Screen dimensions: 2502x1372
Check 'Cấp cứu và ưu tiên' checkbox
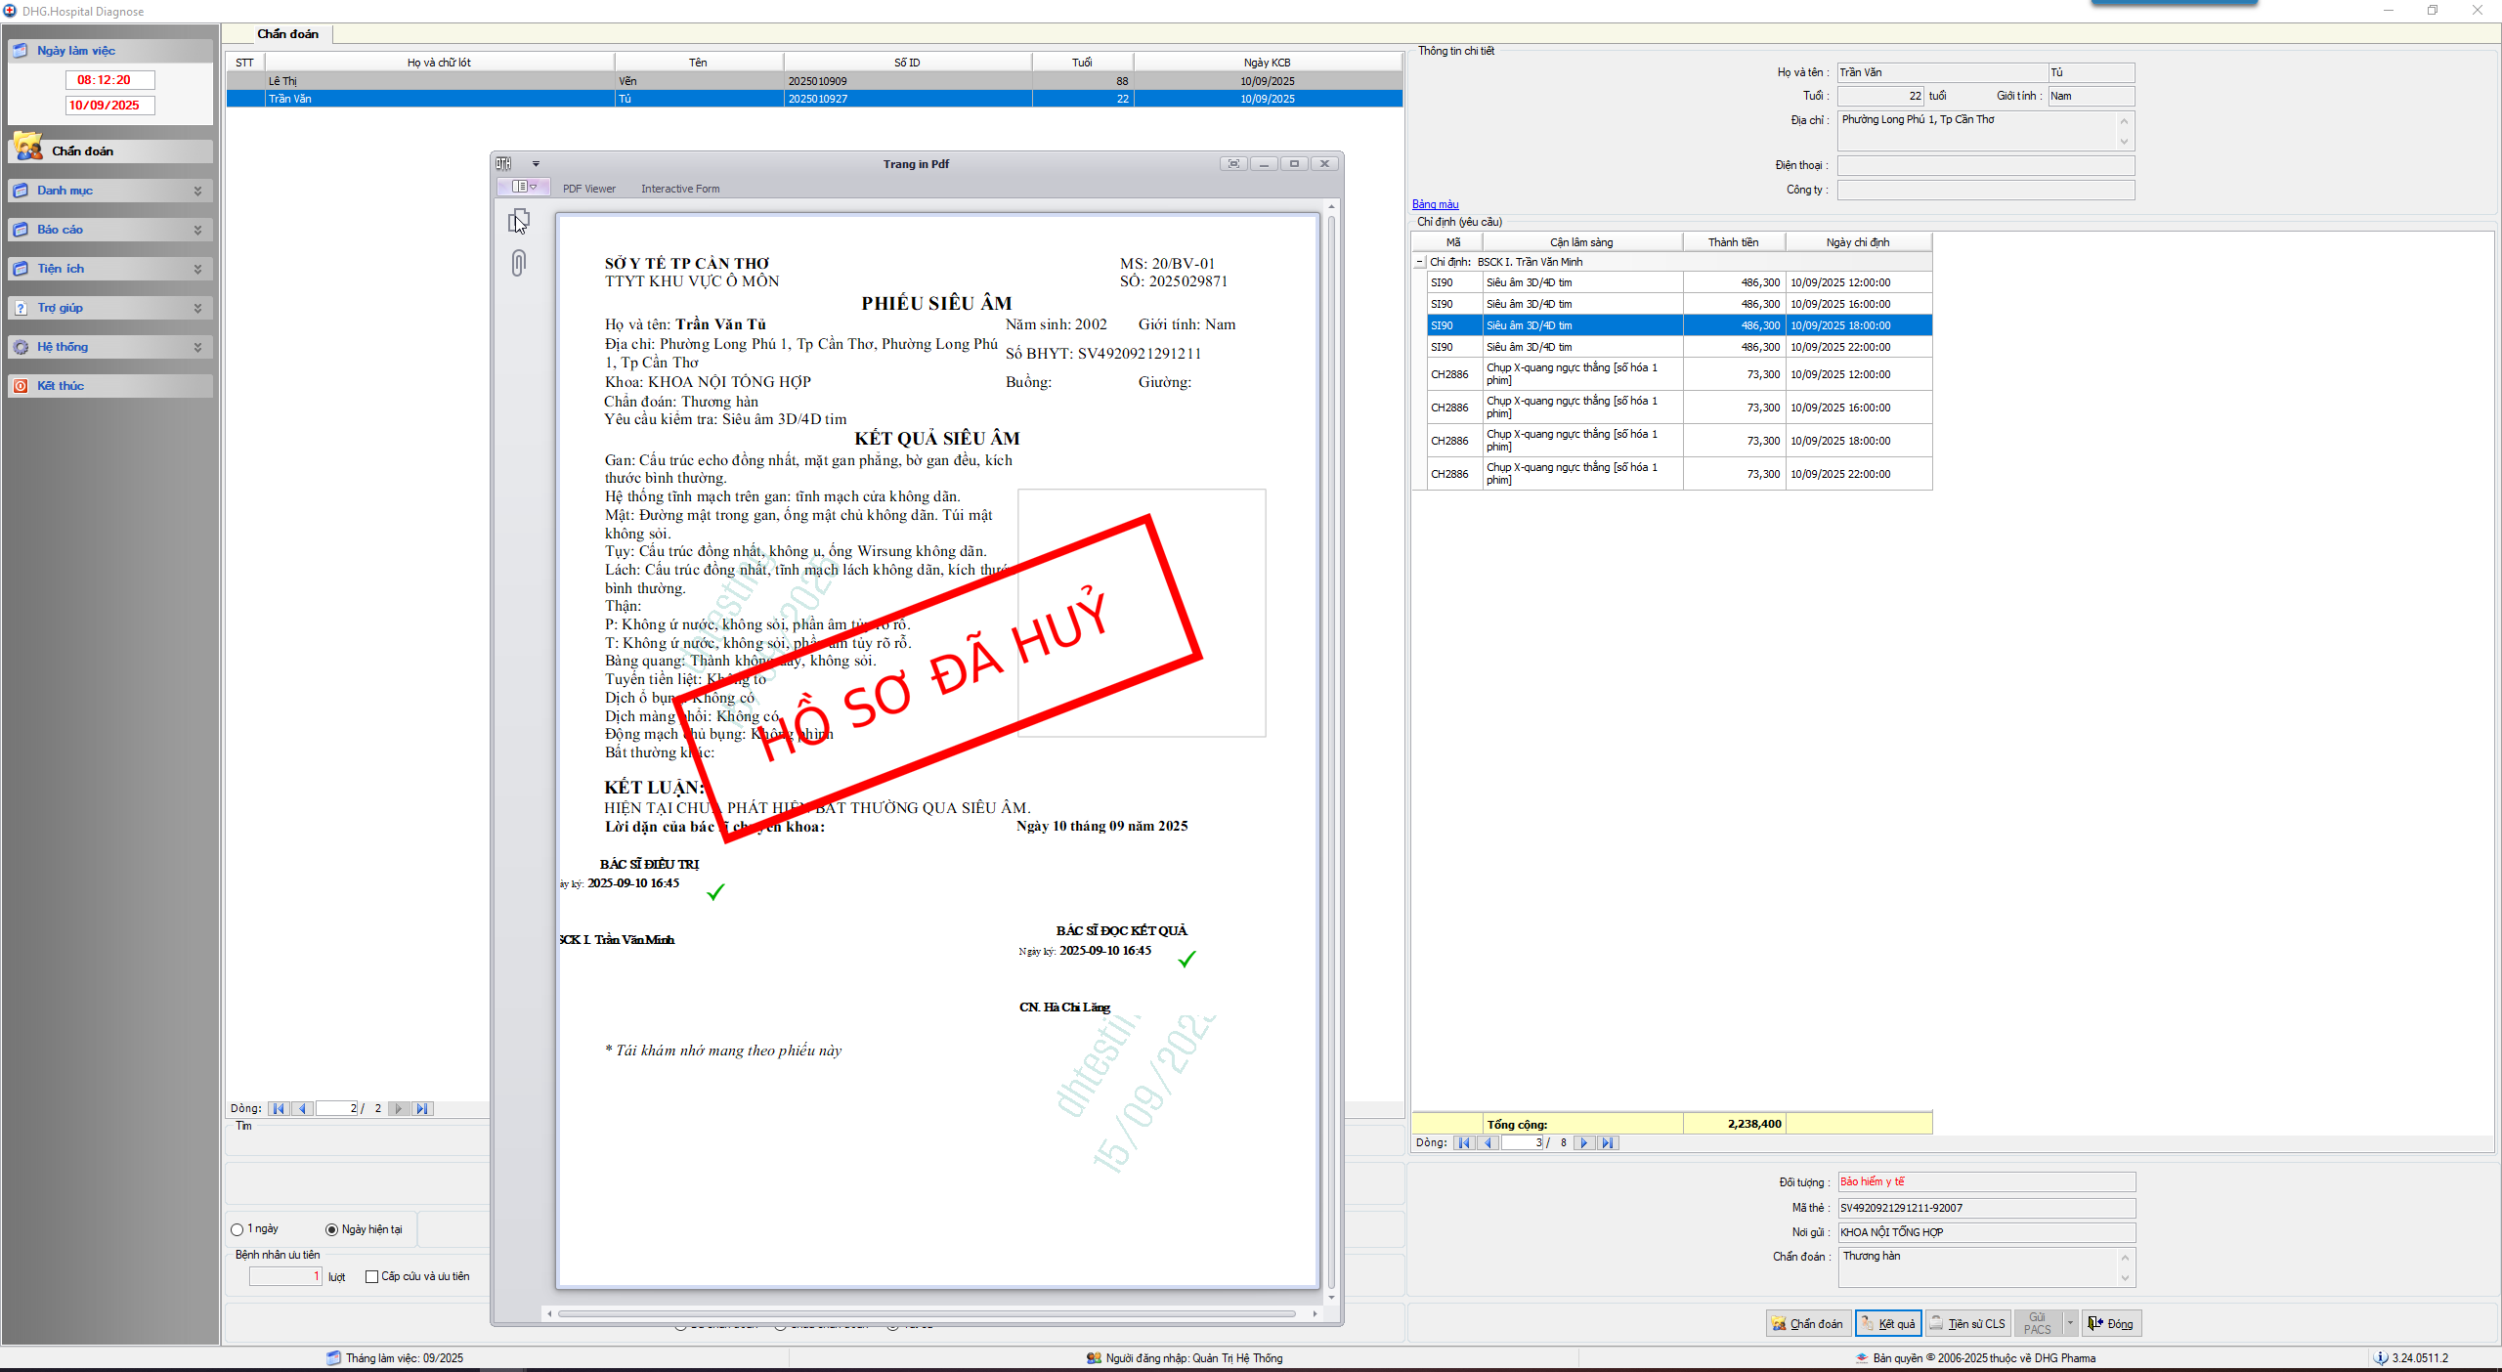tap(371, 1276)
